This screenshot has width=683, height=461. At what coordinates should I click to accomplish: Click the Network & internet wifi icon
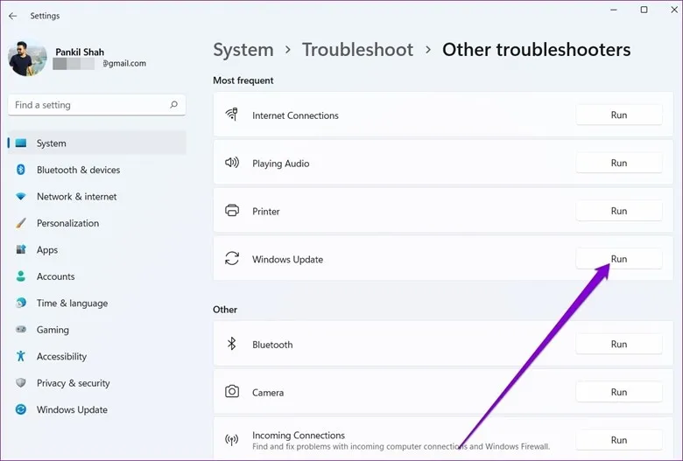click(x=21, y=197)
